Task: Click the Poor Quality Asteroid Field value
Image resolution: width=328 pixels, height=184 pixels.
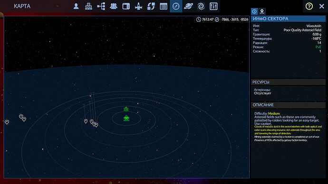Action: click(302, 30)
